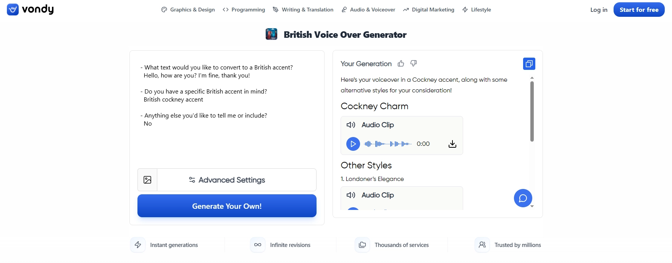
Task: Click the Vondy logo
Action: tap(30, 9)
